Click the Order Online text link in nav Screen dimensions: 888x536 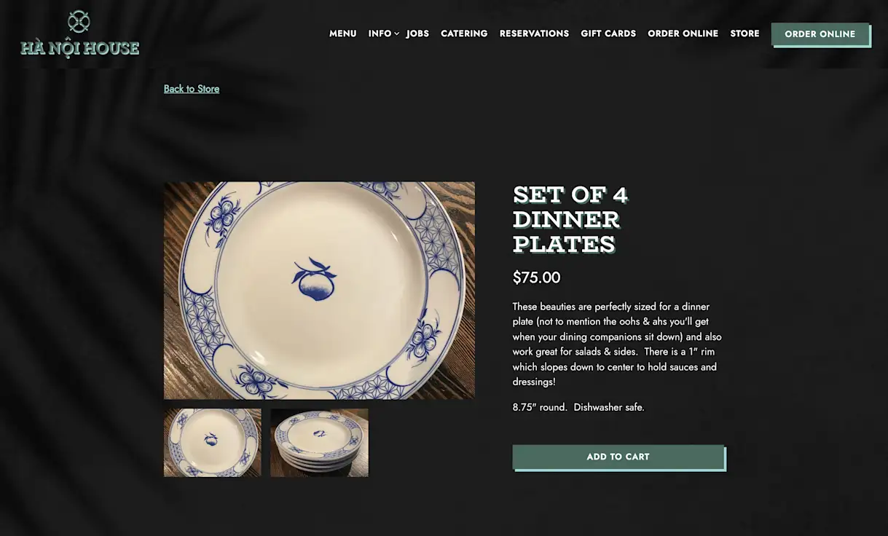pos(683,33)
